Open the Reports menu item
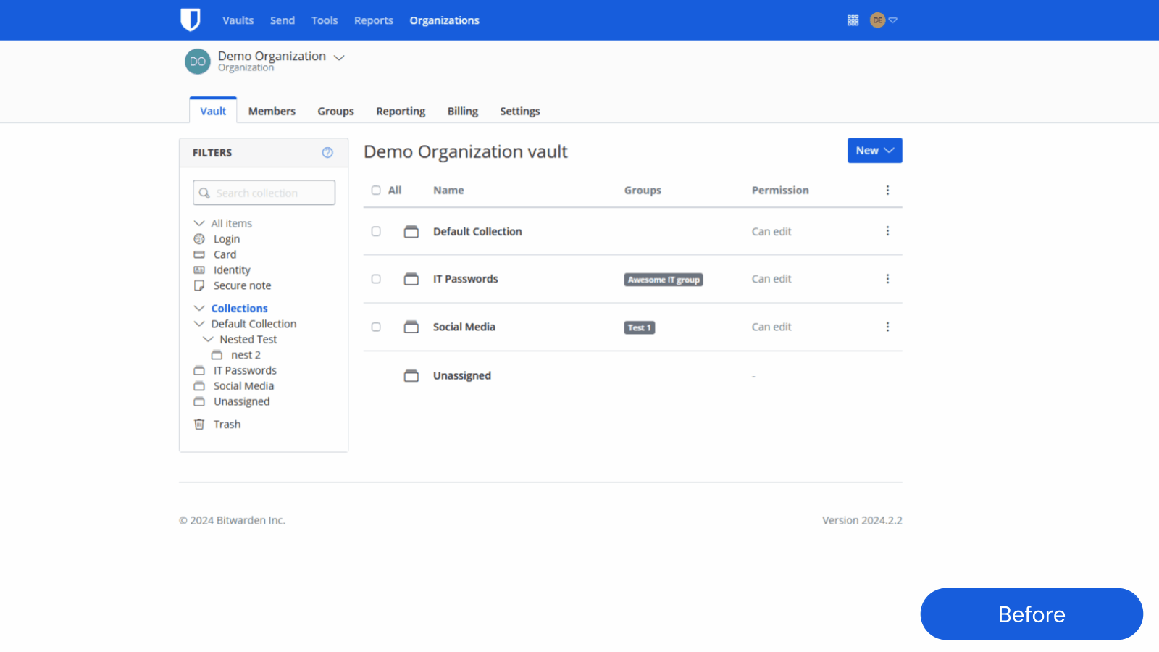Screen dimensions: 1159x652 pyautogui.click(x=374, y=20)
